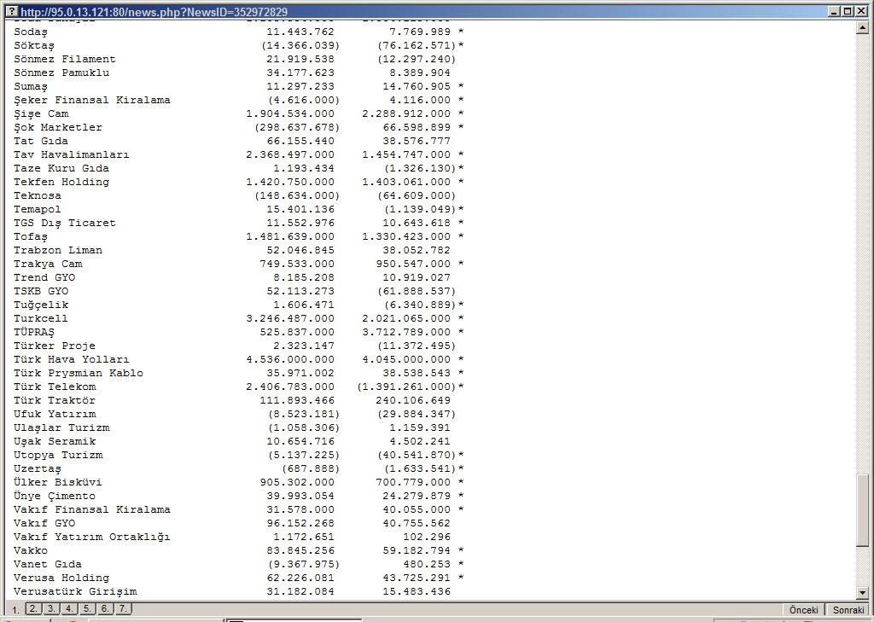Click Utopya Turizm row name
Image resolution: width=874 pixels, height=622 pixels.
(x=58, y=455)
